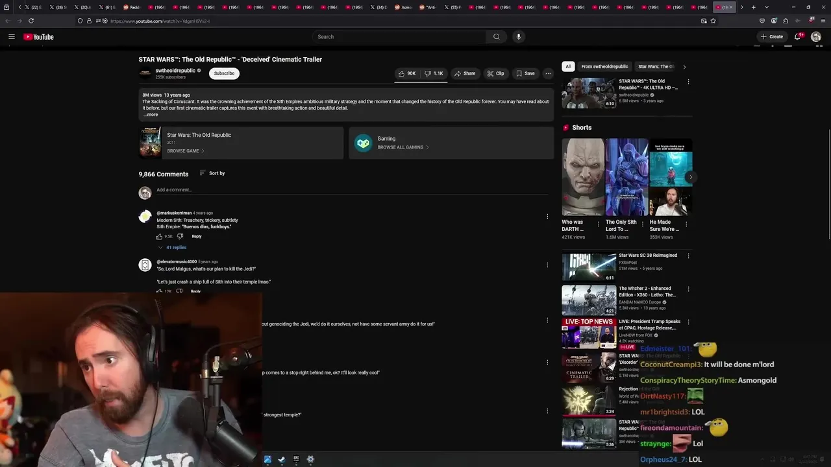Switch to the Reddit browser tab

click(x=131, y=7)
